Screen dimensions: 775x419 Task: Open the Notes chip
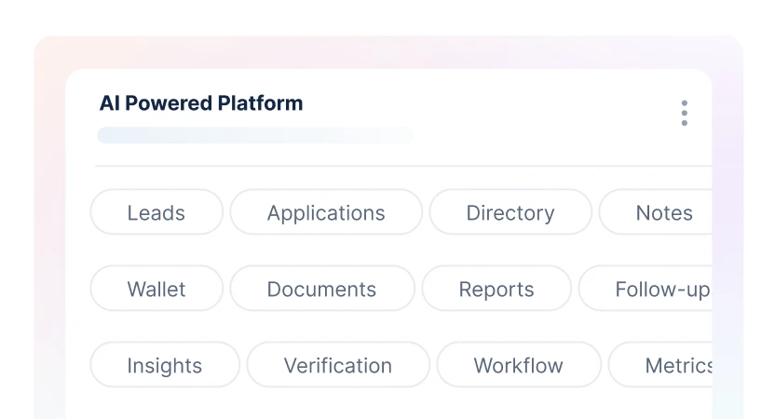pos(663,212)
